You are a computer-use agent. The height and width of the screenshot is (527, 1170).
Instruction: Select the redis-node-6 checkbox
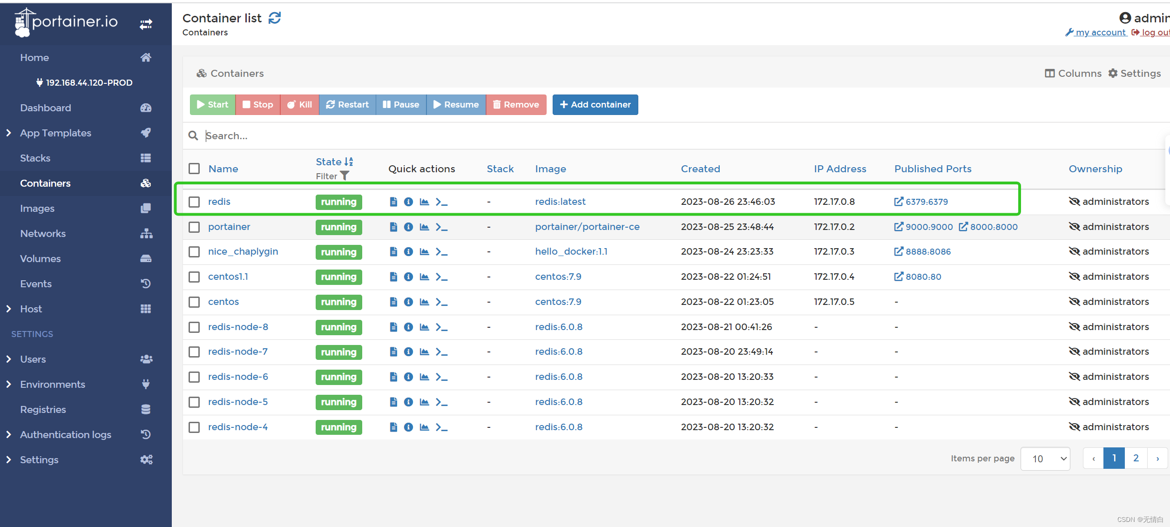194,377
